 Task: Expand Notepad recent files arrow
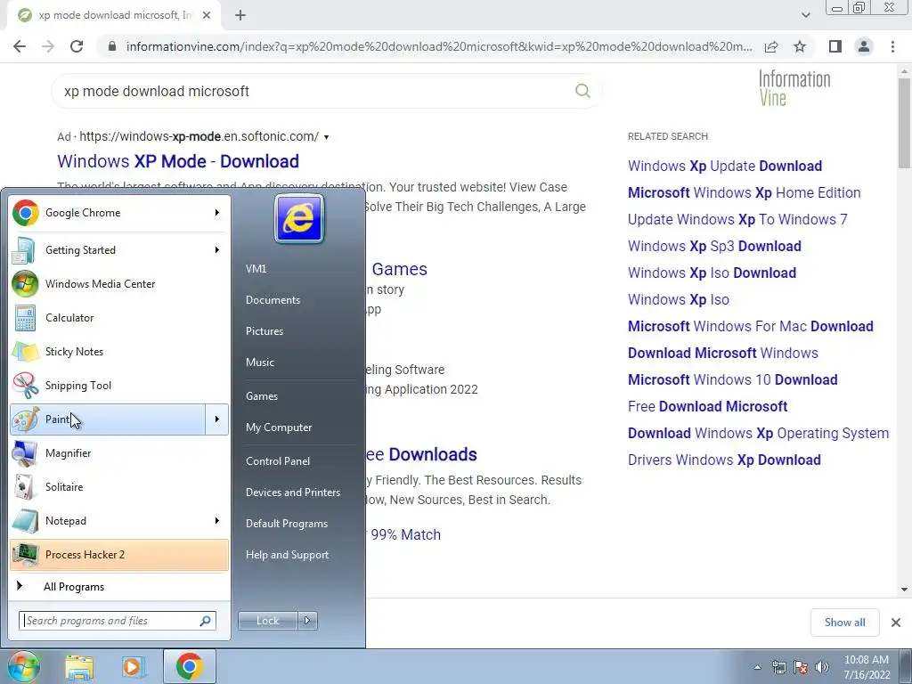(217, 520)
